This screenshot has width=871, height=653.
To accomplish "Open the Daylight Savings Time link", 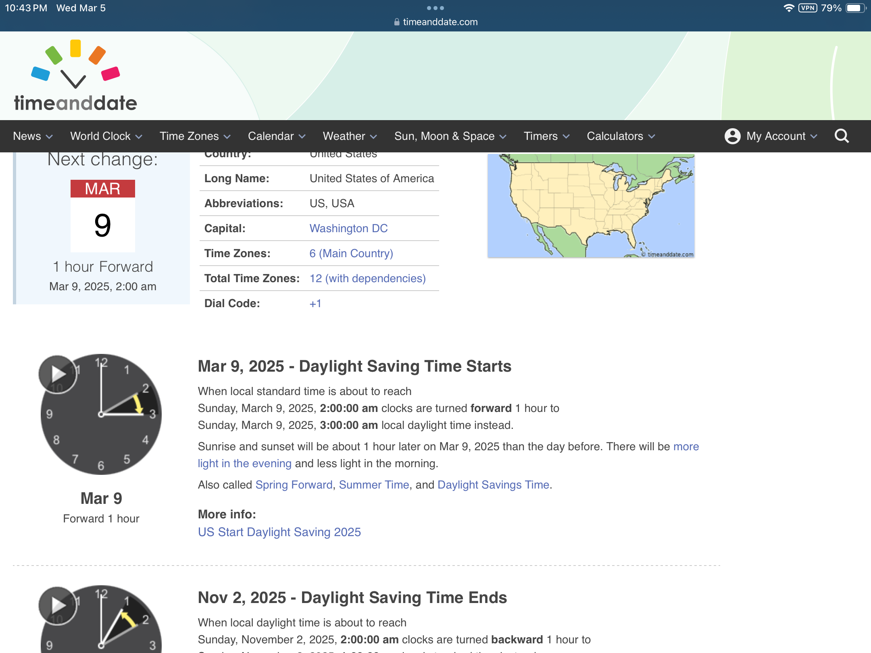I will pos(494,485).
